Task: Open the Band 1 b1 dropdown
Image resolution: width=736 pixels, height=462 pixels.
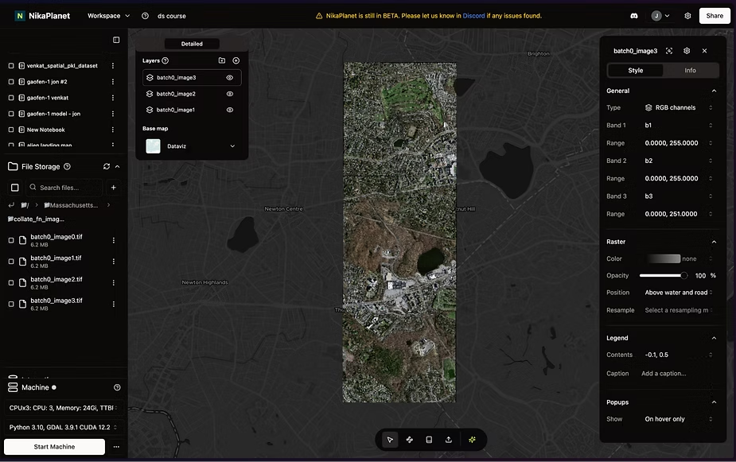Action: click(678, 125)
